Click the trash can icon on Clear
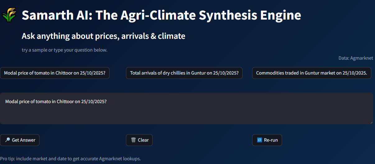The width and height of the screenshot is (375, 164). tap(133, 140)
